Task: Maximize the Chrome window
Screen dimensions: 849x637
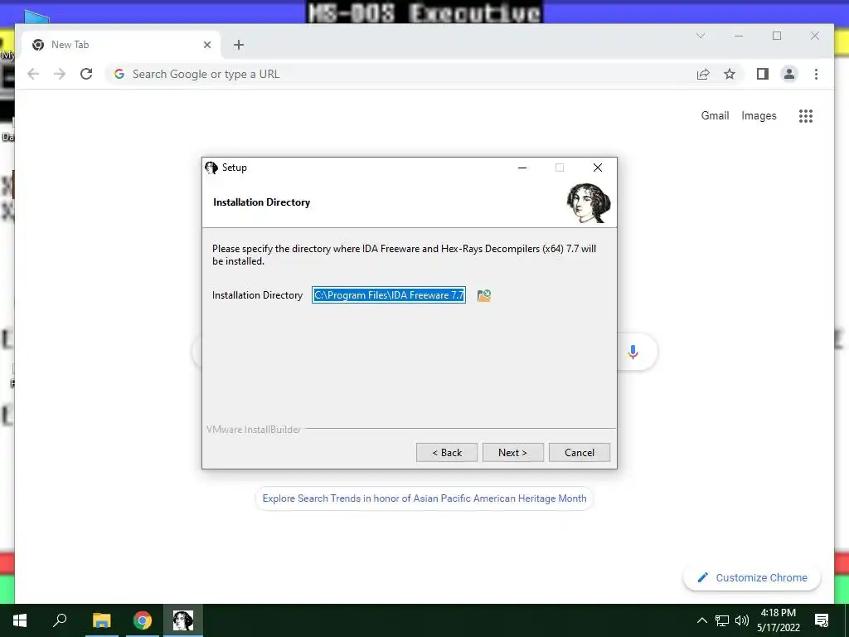Action: point(777,36)
